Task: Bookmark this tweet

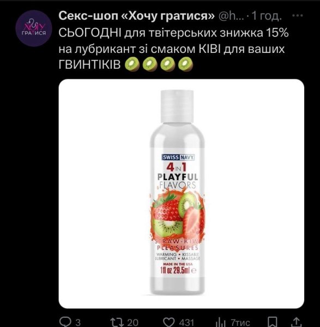Action: click(x=273, y=322)
